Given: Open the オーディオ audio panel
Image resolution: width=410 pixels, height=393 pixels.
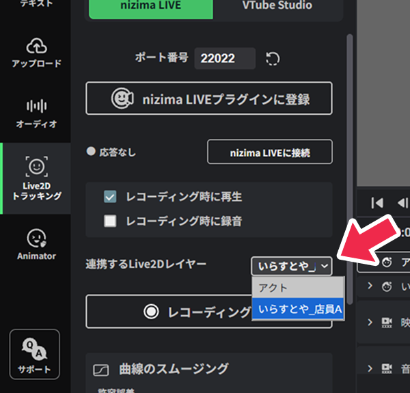Looking at the screenshot, I should (x=36, y=113).
